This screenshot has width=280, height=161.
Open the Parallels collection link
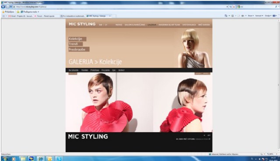coord(84,70)
